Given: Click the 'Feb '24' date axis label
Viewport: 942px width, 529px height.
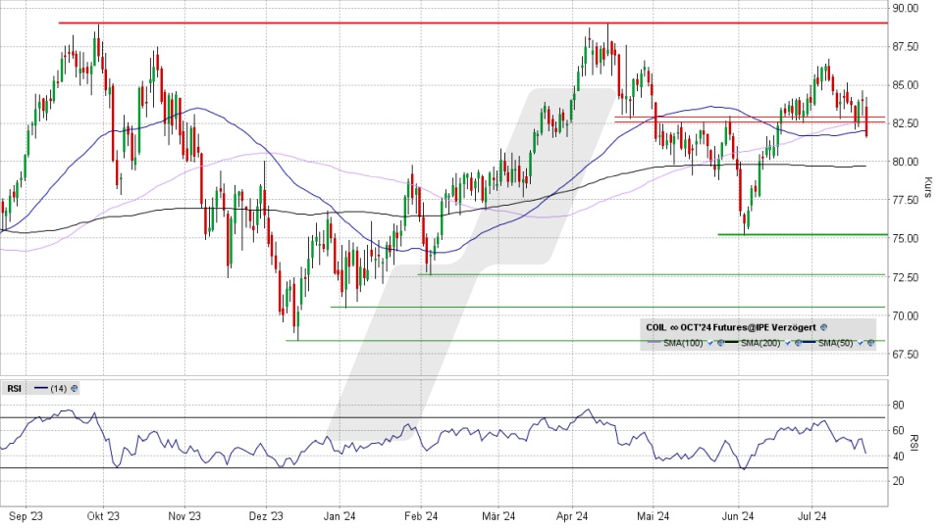Looking at the screenshot, I should tap(421, 516).
